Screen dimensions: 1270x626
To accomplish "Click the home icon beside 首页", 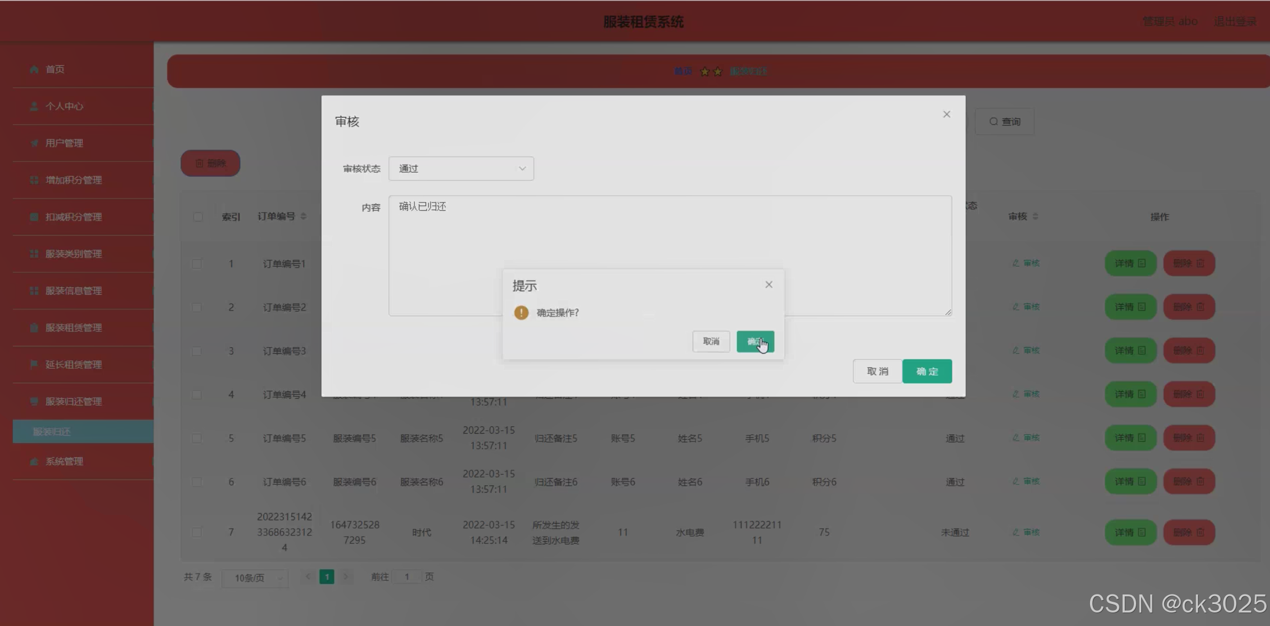I will click(34, 69).
